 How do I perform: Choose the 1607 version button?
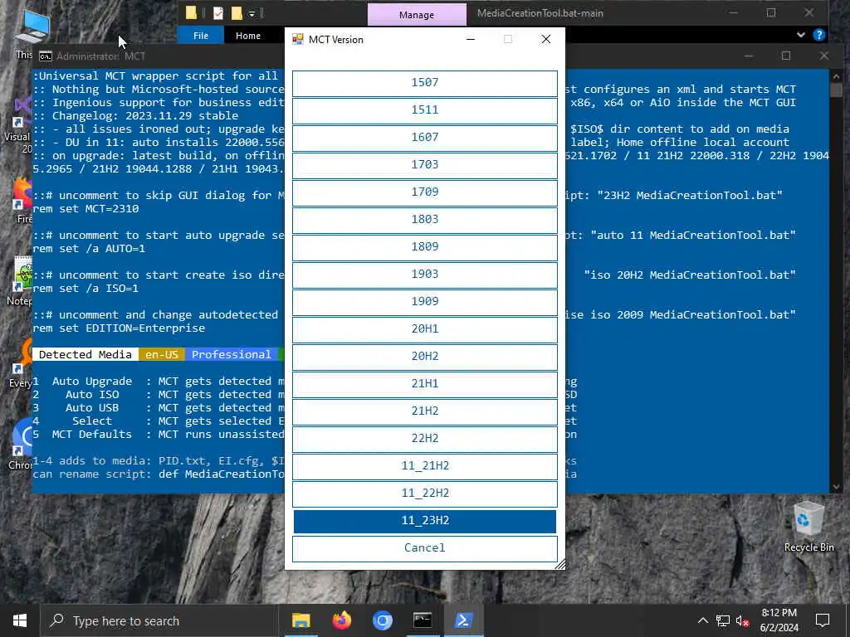424,138
